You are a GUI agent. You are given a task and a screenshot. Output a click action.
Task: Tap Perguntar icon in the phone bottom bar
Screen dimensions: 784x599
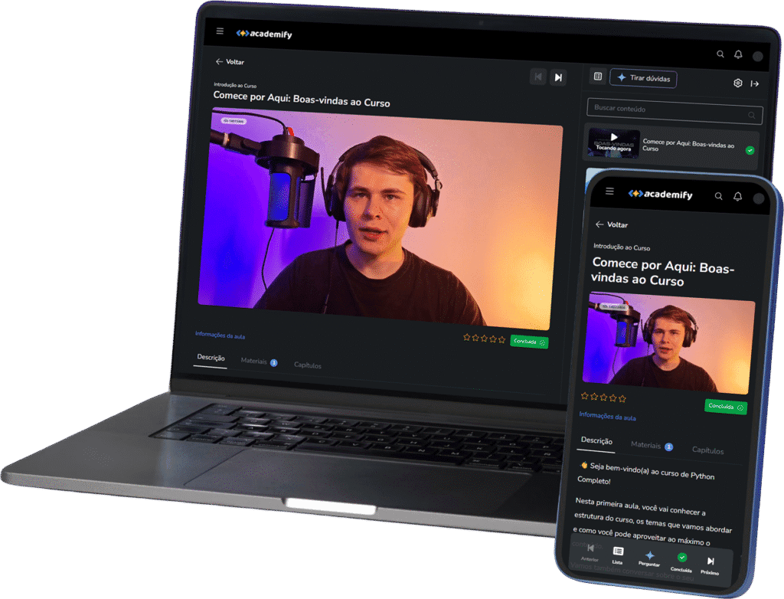649,556
